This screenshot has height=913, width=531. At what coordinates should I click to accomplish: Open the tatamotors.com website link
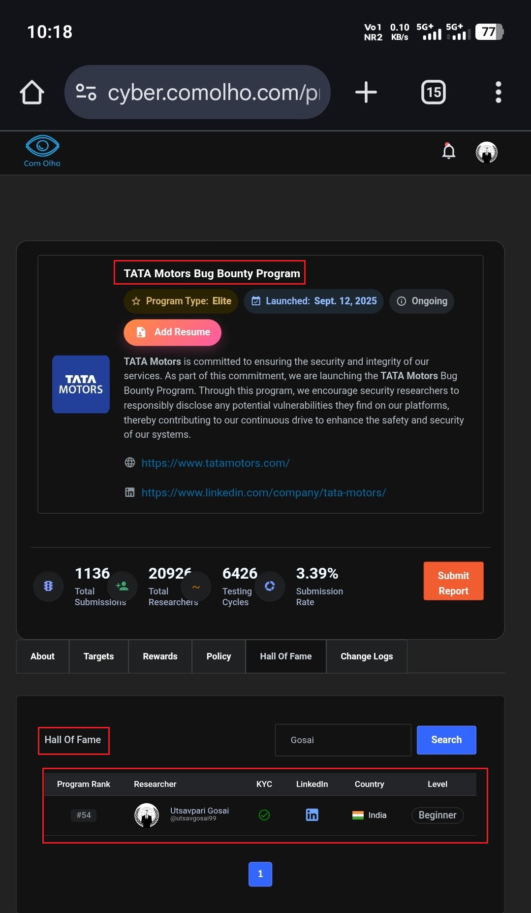[216, 463]
